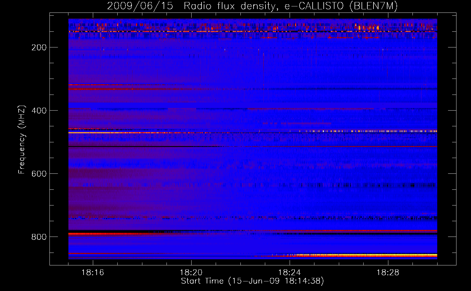Click the 18:20 time tick label
Screen dimensions: 471x291
(191, 273)
